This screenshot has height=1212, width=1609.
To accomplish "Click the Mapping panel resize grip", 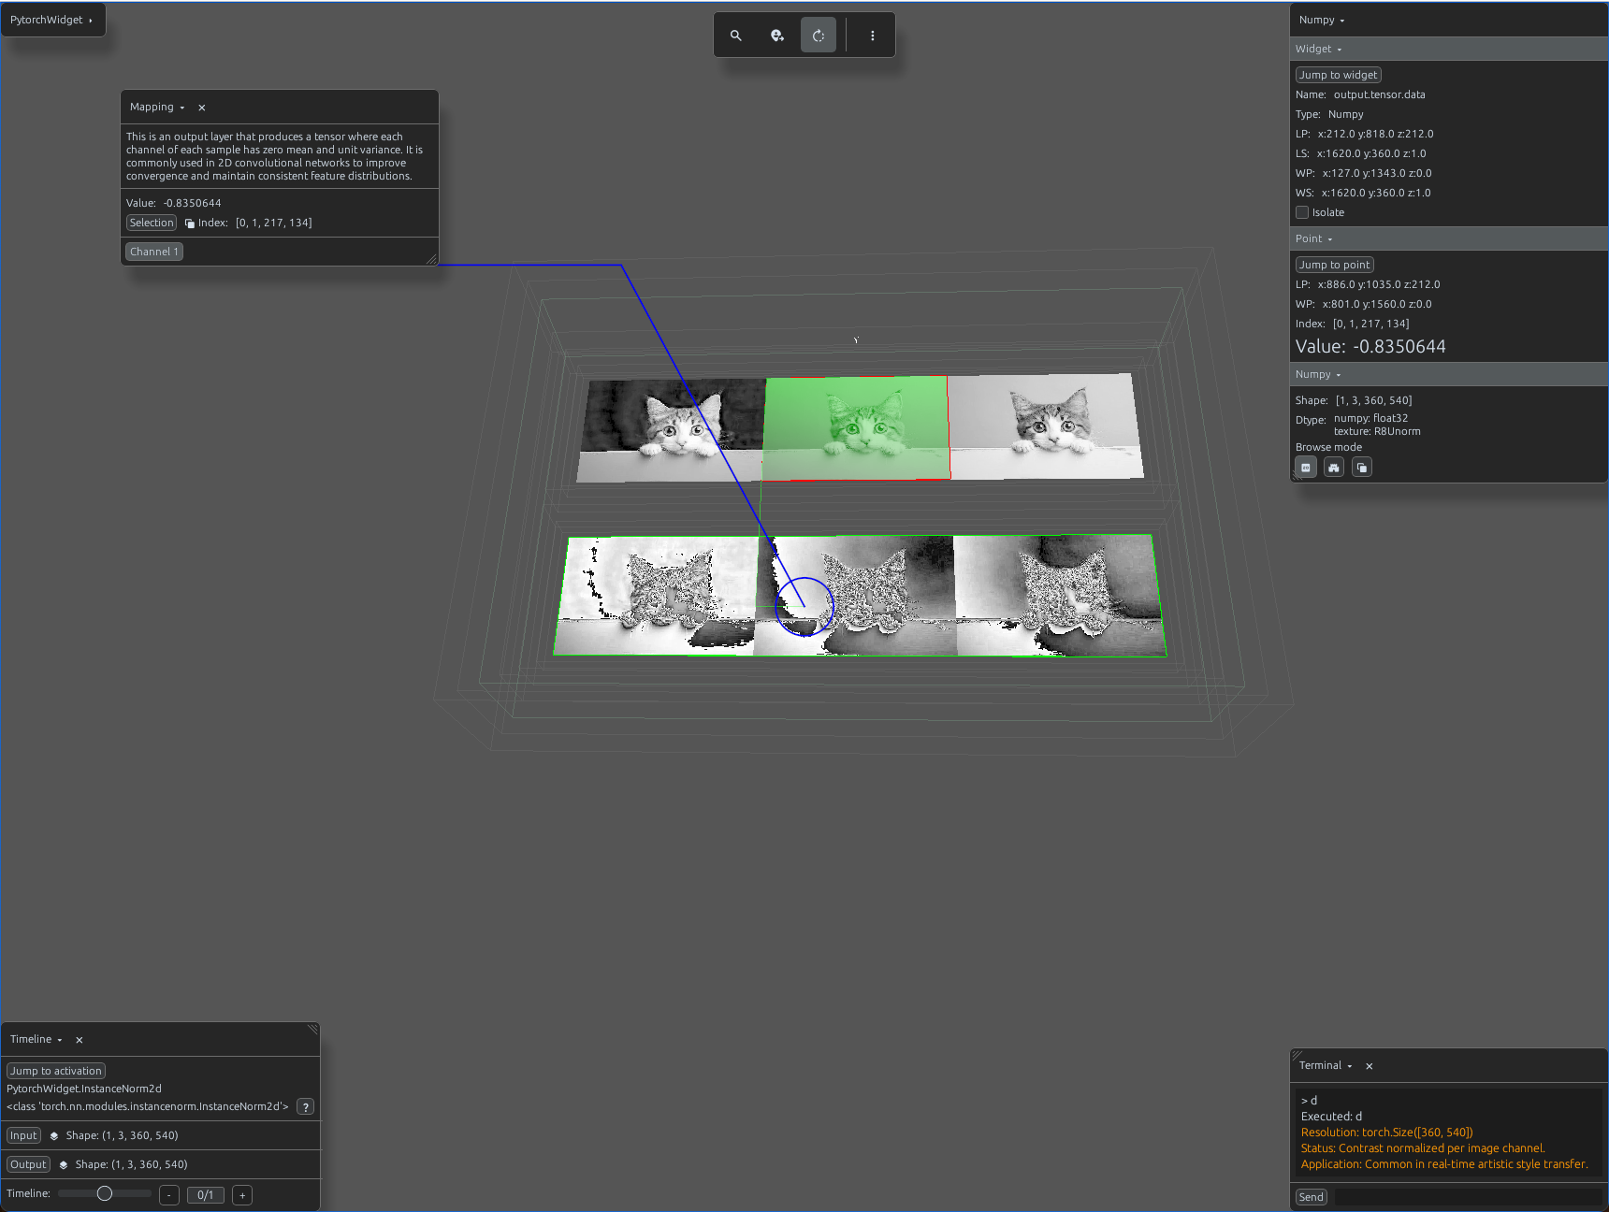I will 431,259.
